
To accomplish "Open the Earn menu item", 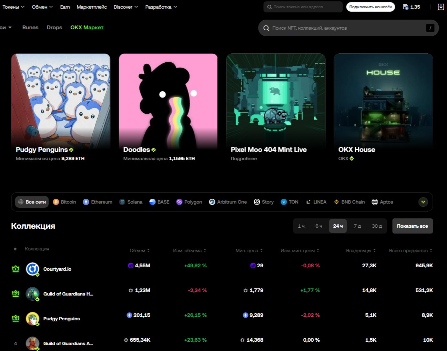I will click(65, 7).
